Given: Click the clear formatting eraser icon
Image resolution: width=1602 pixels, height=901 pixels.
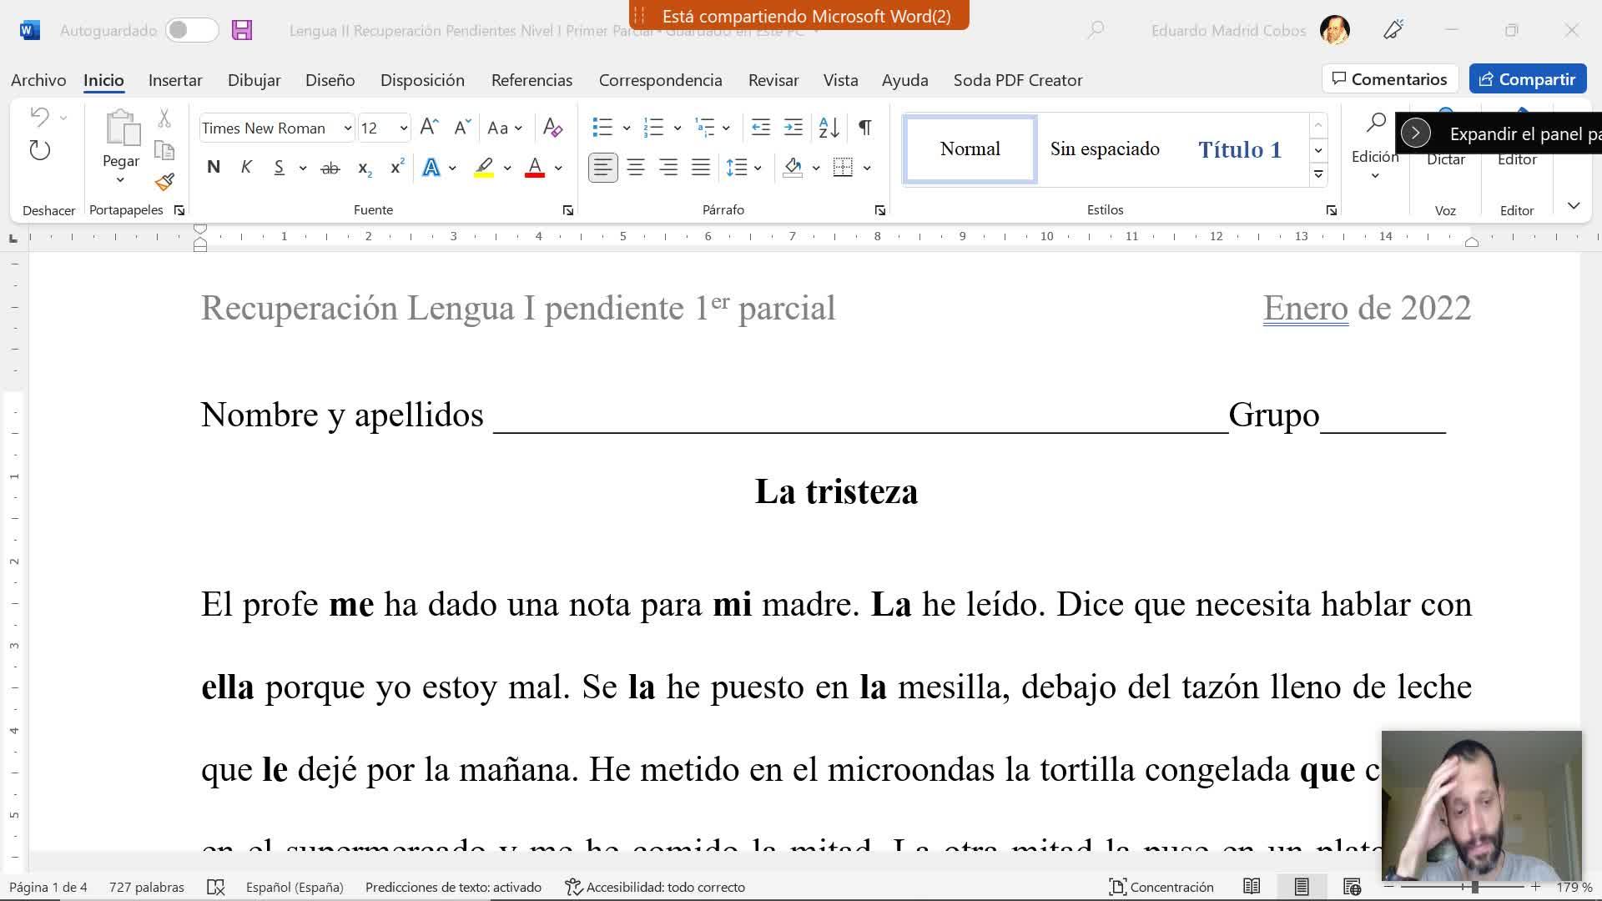Looking at the screenshot, I should (x=552, y=128).
